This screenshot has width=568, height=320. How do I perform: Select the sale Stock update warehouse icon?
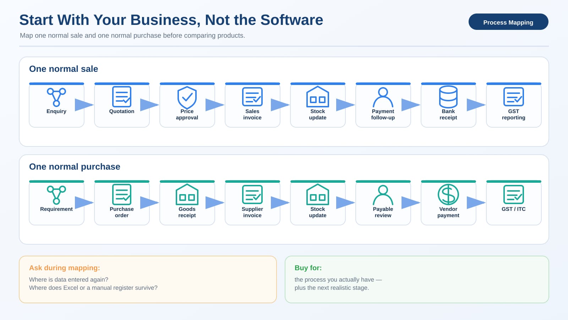pyautogui.click(x=318, y=97)
